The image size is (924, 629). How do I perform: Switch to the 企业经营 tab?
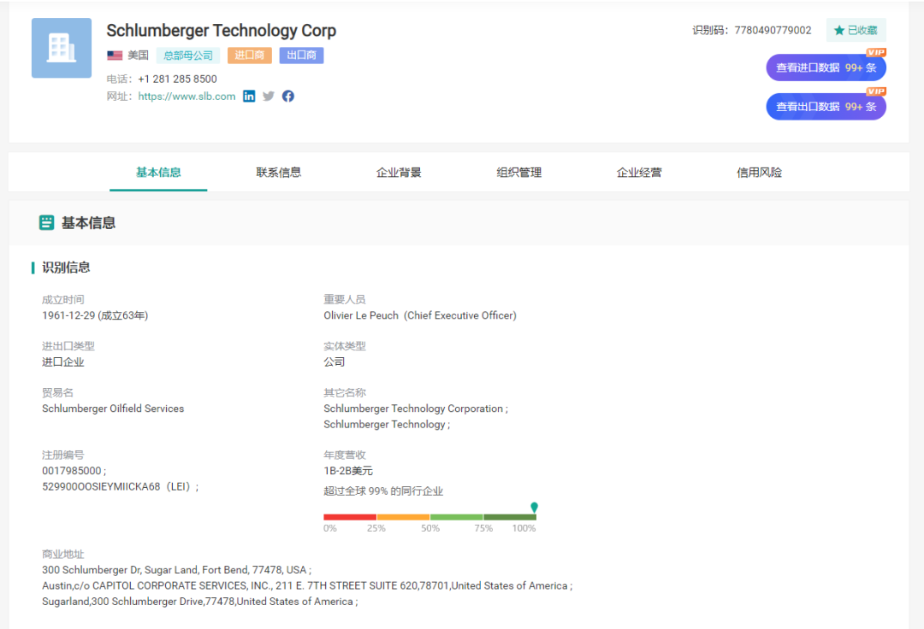[x=639, y=173]
